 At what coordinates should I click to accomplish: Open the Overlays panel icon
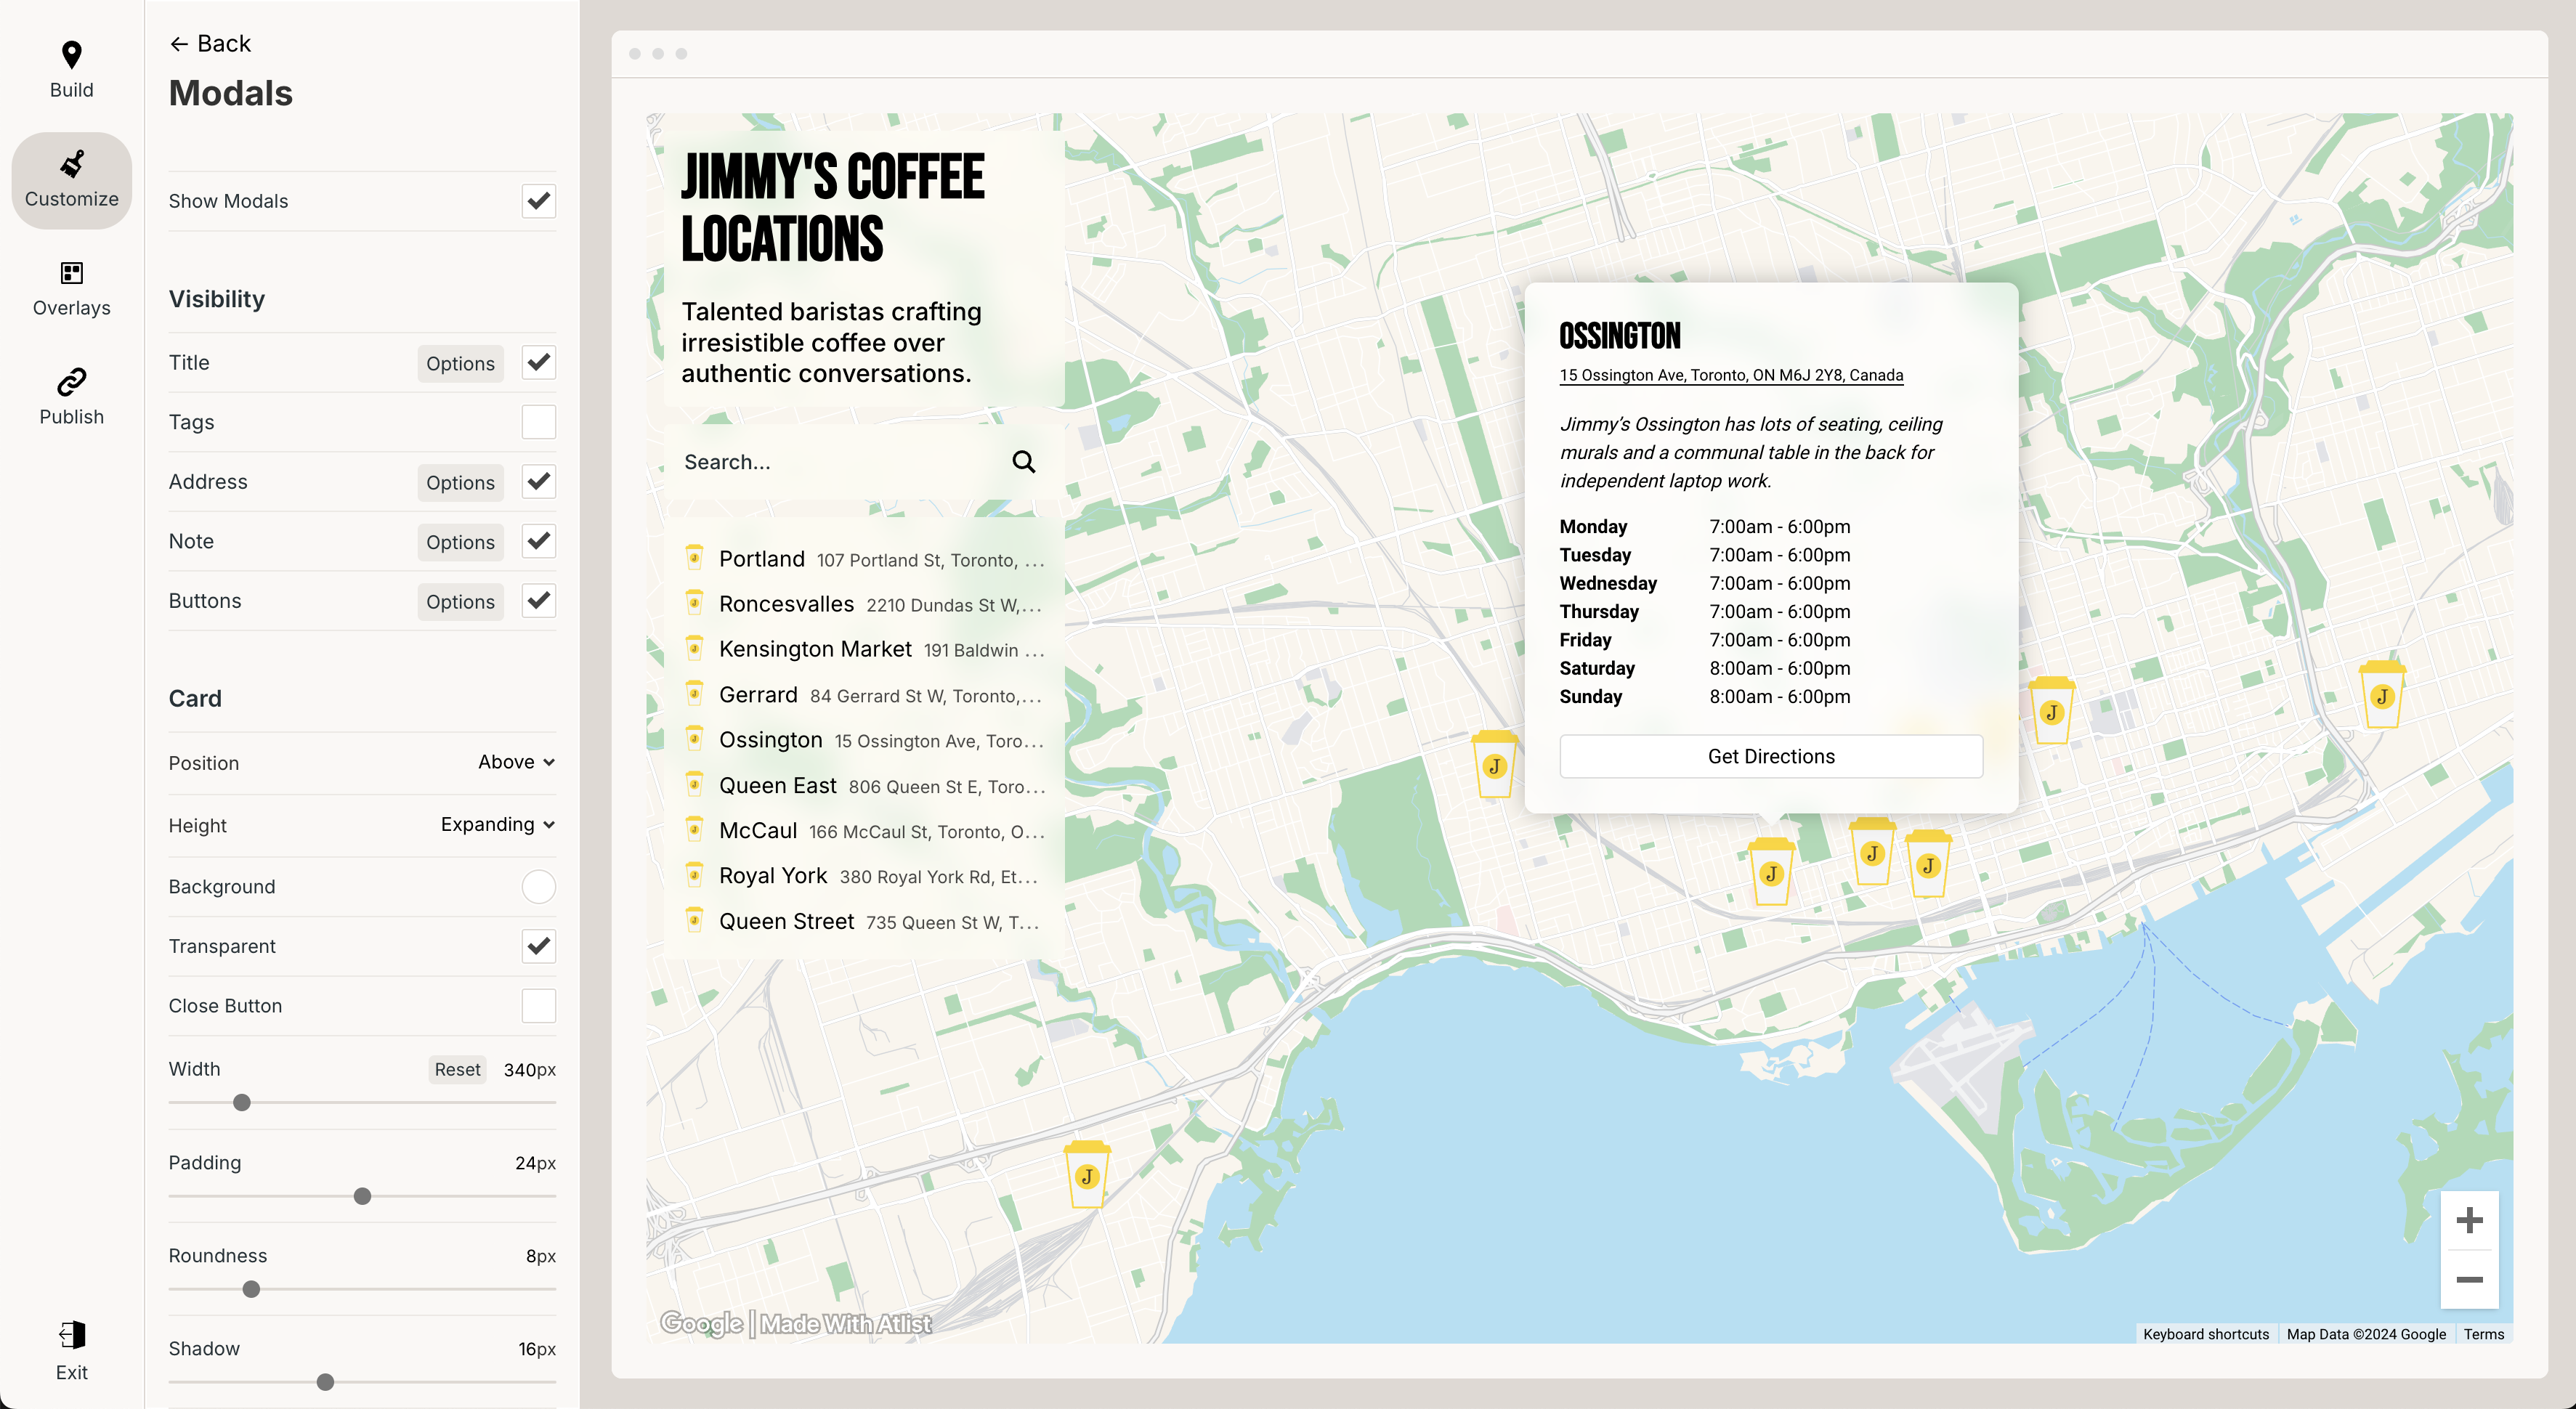[x=71, y=273]
